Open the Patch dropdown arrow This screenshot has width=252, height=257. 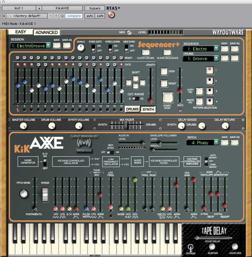click(x=216, y=142)
